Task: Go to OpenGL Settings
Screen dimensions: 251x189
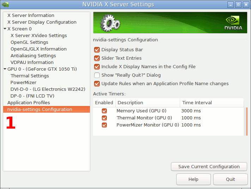Action: tap(29, 42)
